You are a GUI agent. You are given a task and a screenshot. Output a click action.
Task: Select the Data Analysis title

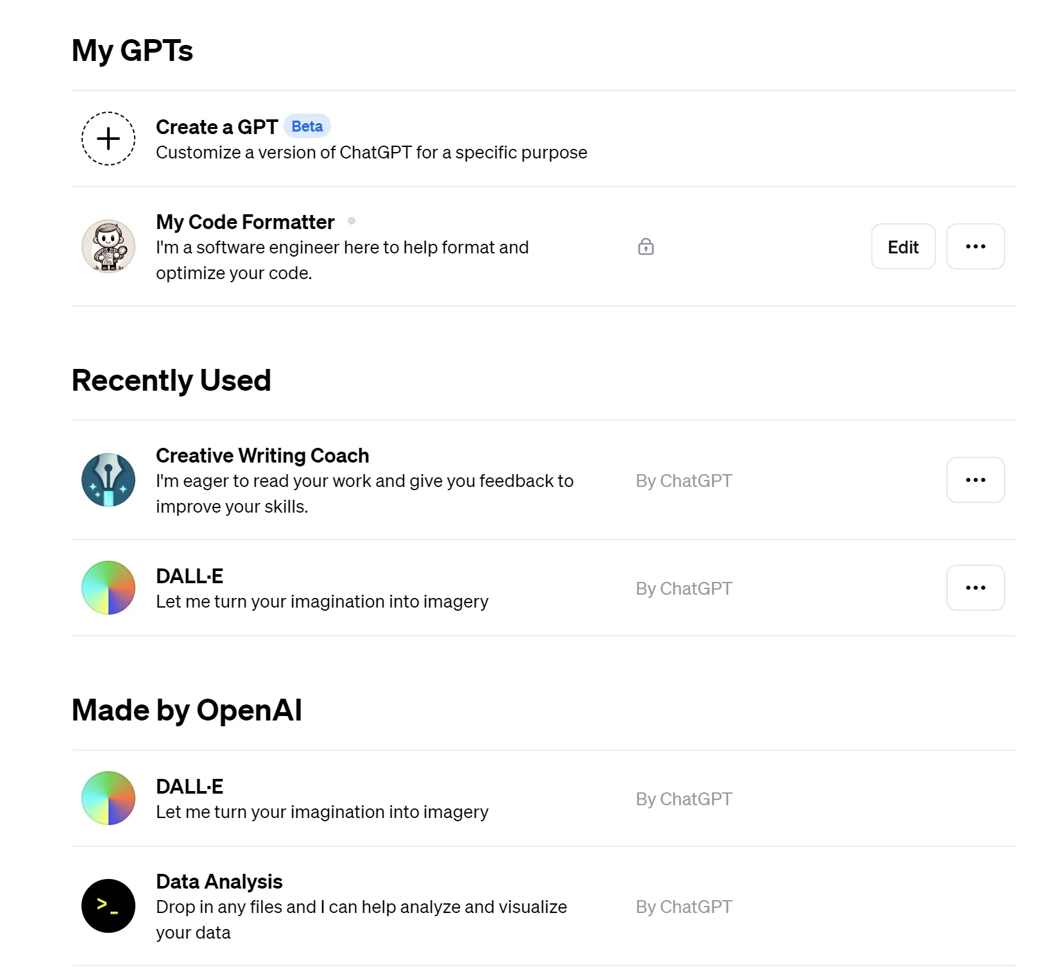[219, 882]
